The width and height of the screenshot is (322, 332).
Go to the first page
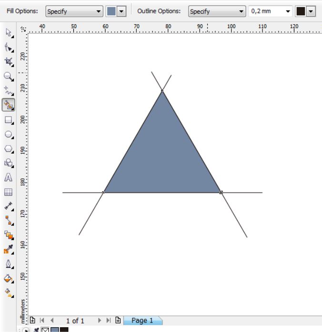coord(42,321)
